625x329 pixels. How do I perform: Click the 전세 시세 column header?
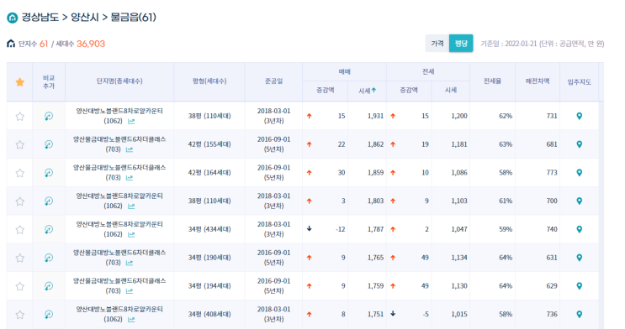click(x=451, y=91)
